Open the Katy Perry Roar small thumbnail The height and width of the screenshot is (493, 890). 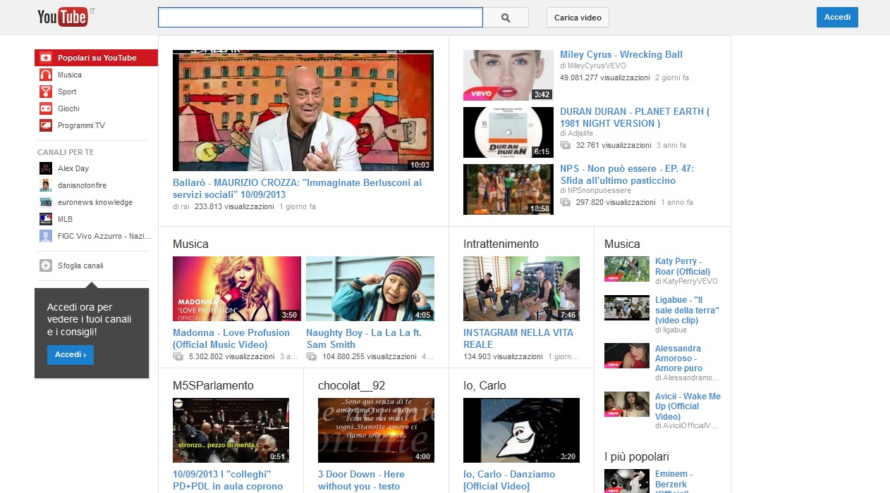click(x=627, y=269)
